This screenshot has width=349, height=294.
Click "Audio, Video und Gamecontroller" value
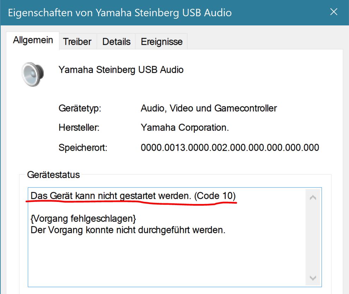209,108
